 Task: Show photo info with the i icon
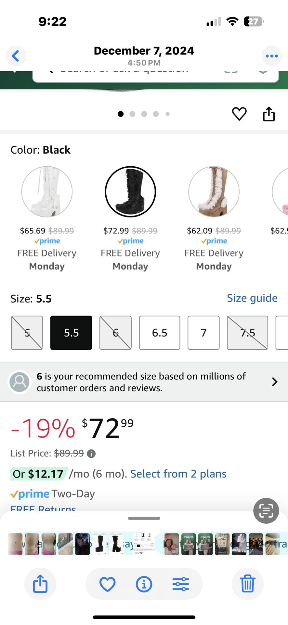[x=144, y=584]
